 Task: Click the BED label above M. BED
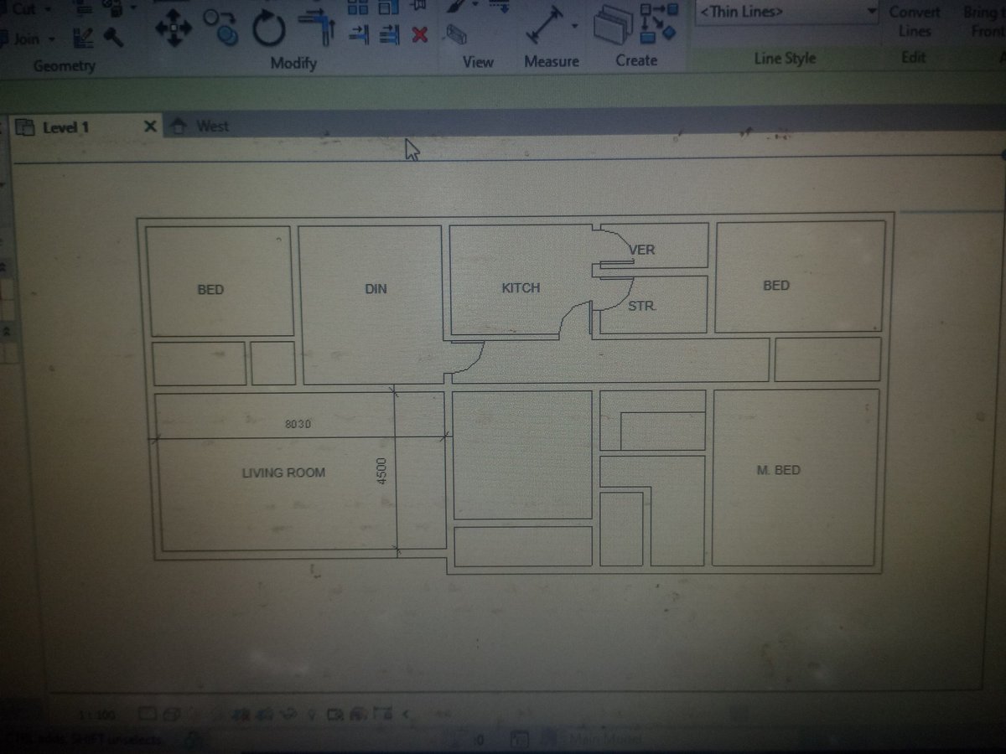point(776,286)
